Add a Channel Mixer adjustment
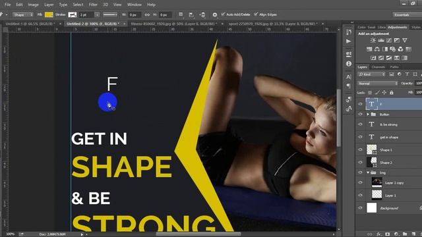Screen dimensions: 422x237 coord(401,49)
